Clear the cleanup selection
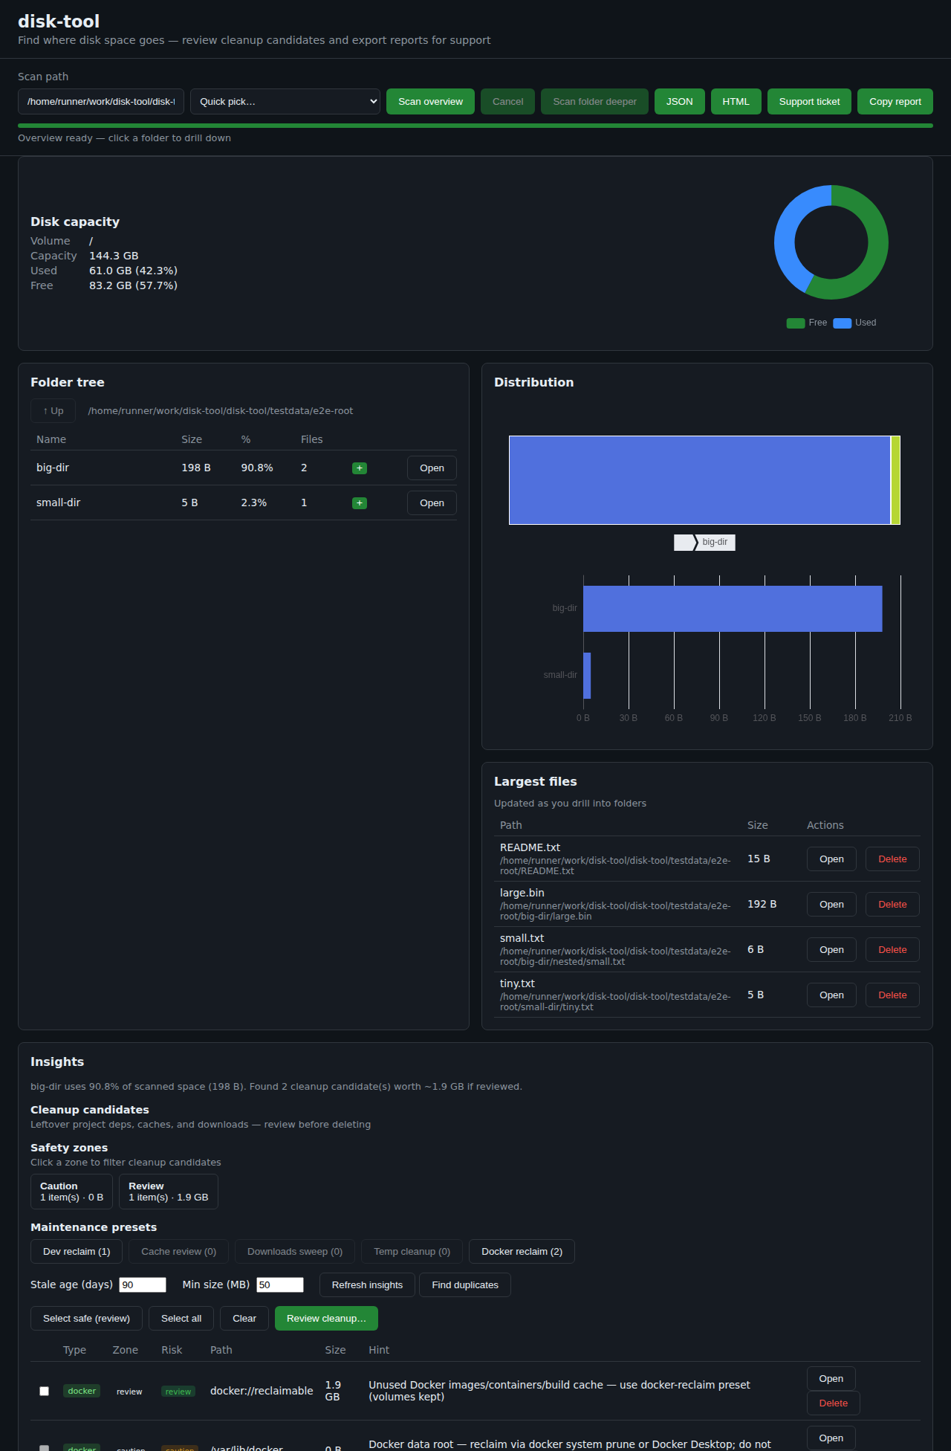This screenshot has width=951, height=1451. [244, 1319]
